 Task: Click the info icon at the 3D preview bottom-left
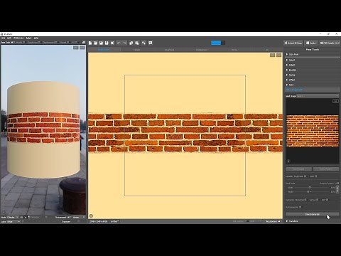click(4, 212)
